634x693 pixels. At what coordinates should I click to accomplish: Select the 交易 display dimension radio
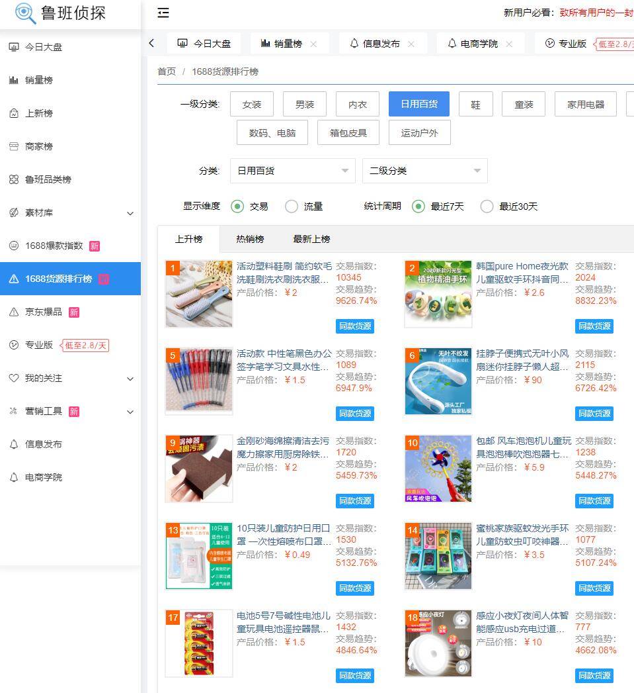pyautogui.click(x=237, y=207)
